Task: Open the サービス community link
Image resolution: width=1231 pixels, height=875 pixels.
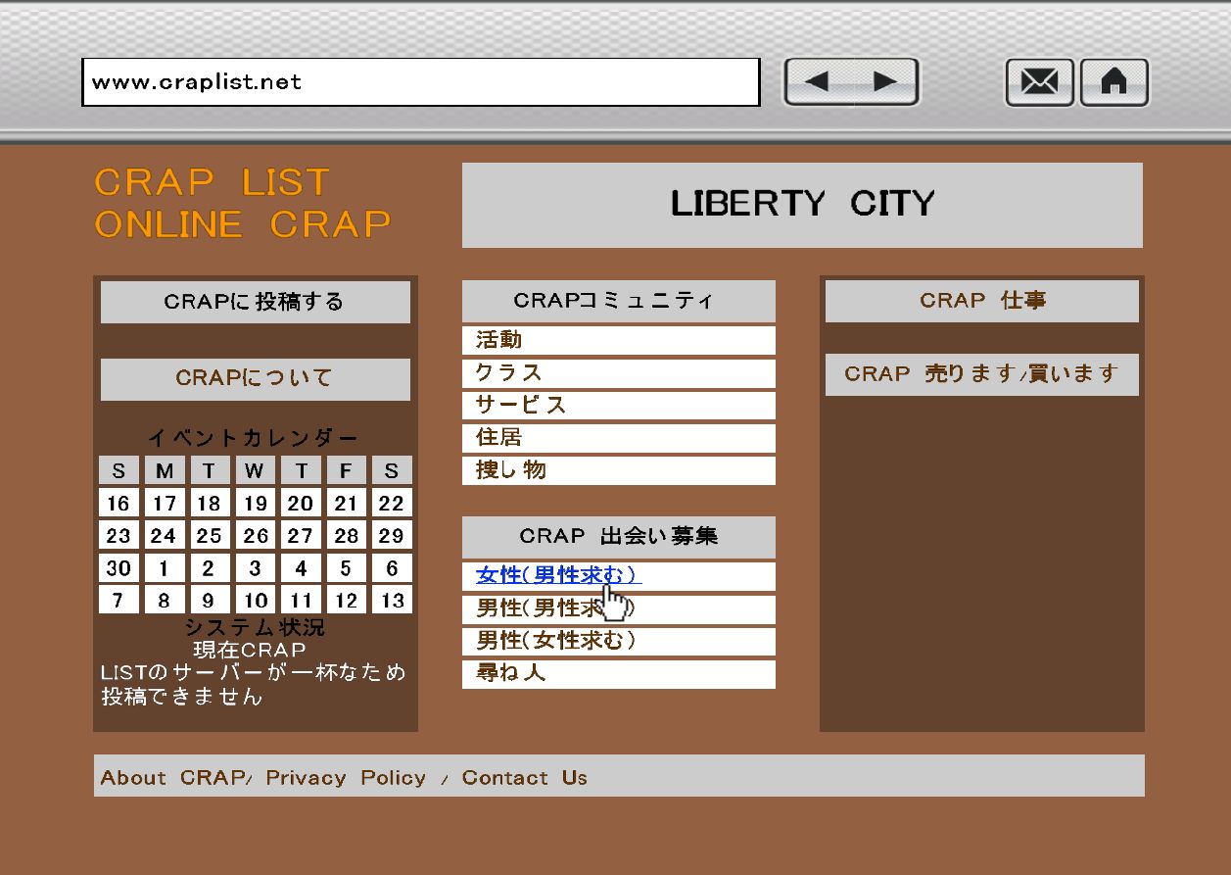Action: click(x=619, y=406)
